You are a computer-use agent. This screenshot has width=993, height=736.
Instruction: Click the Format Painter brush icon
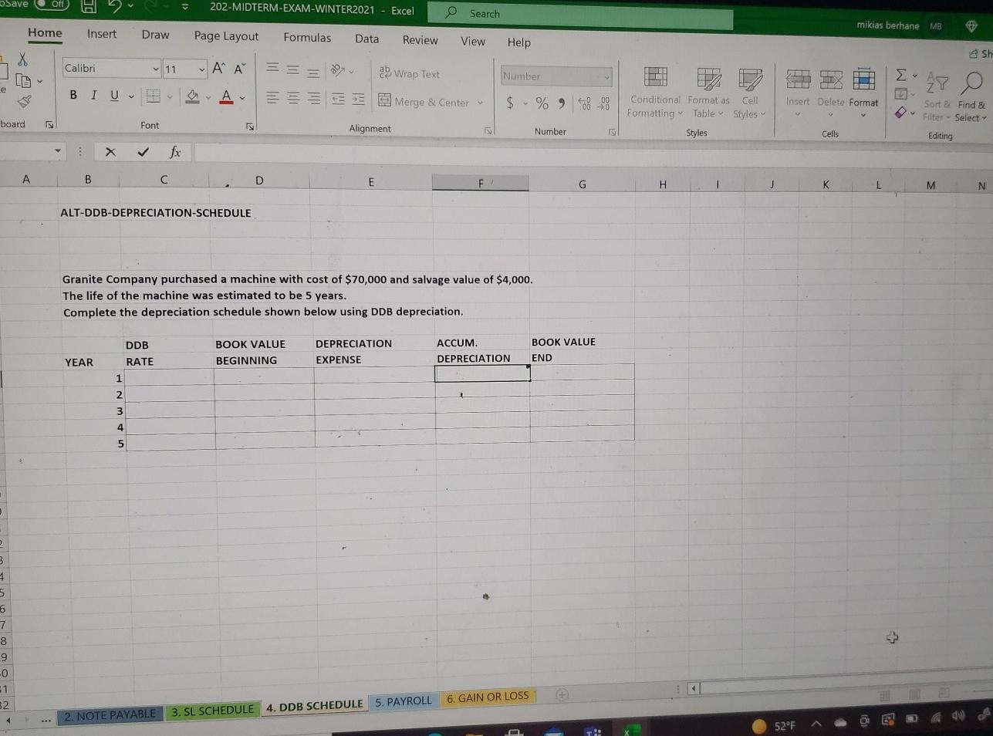click(x=24, y=101)
